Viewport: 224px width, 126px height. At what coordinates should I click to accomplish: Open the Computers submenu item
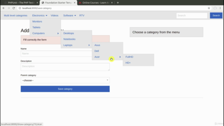(x=38, y=33)
